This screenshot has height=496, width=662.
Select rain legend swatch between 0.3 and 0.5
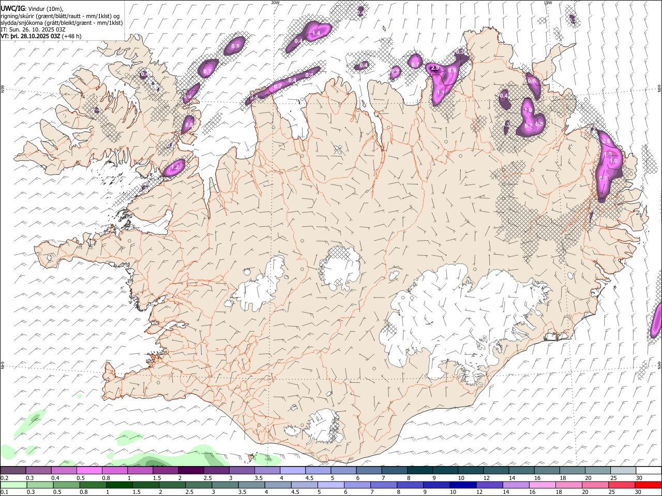pyautogui.click(x=40, y=485)
